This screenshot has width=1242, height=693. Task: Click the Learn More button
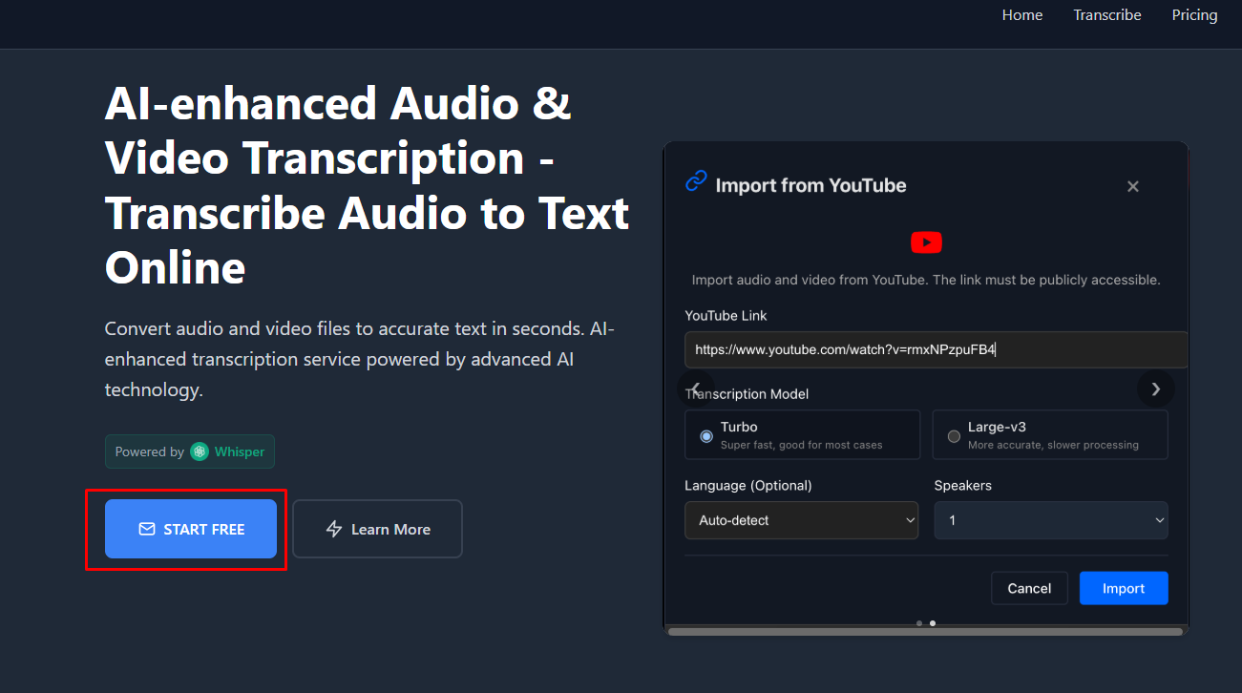click(x=378, y=529)
